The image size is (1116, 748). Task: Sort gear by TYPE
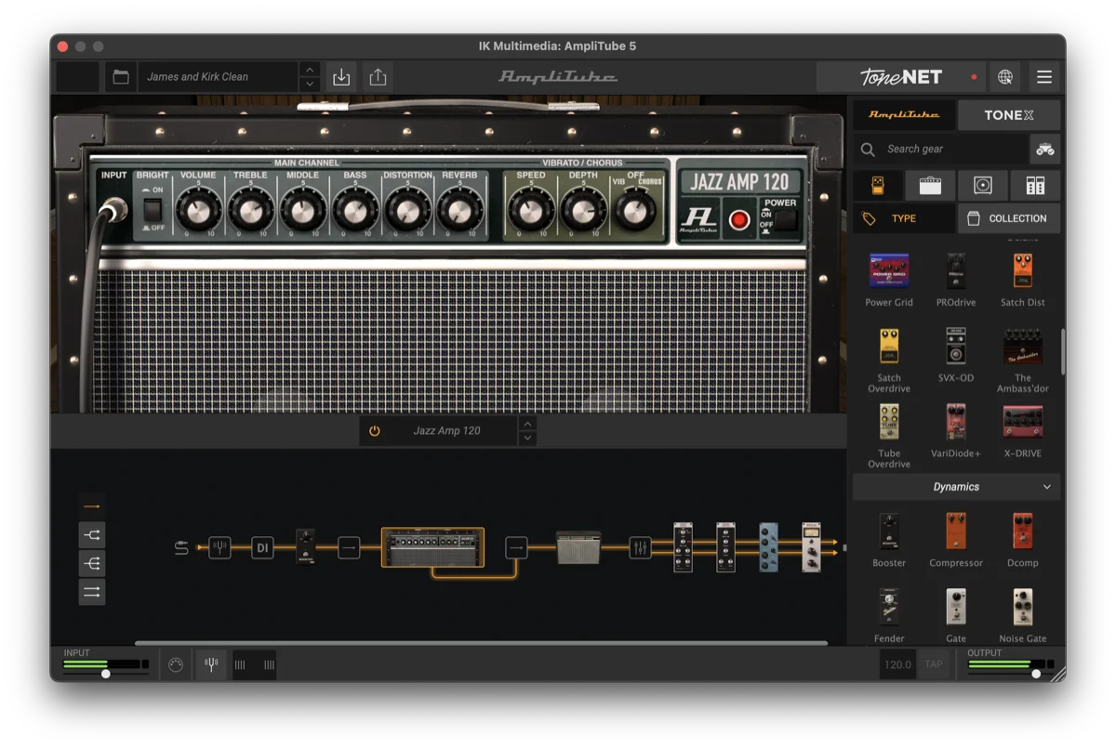pyautogui.click(x=904, y=218)
